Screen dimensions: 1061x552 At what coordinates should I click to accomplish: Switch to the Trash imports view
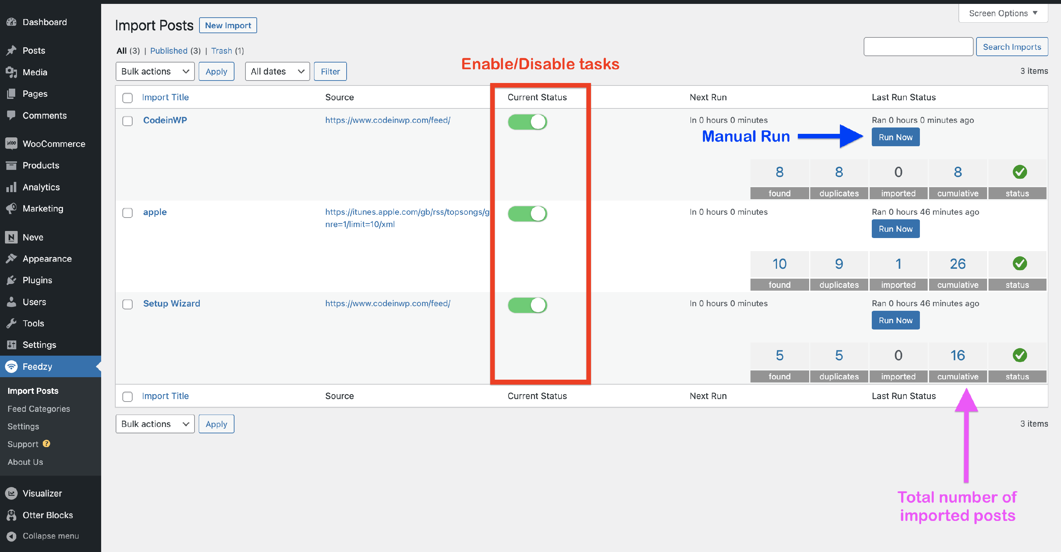(221, 51)
